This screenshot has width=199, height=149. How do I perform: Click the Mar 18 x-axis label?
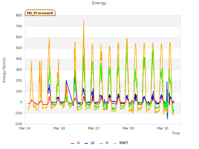point(59,128)
